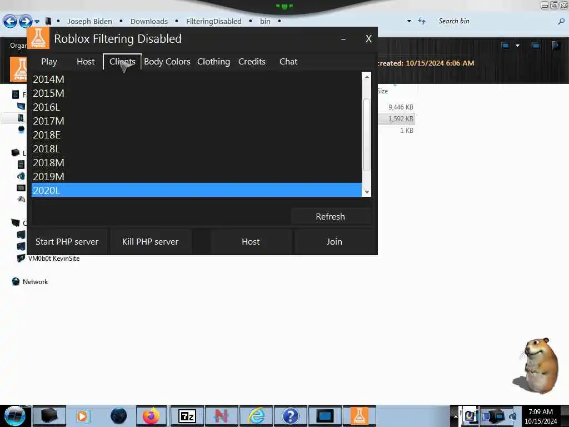Screen dimensions: 569x427
Task: Show hidden system tray icons
Action: click(x=456, y=416)
